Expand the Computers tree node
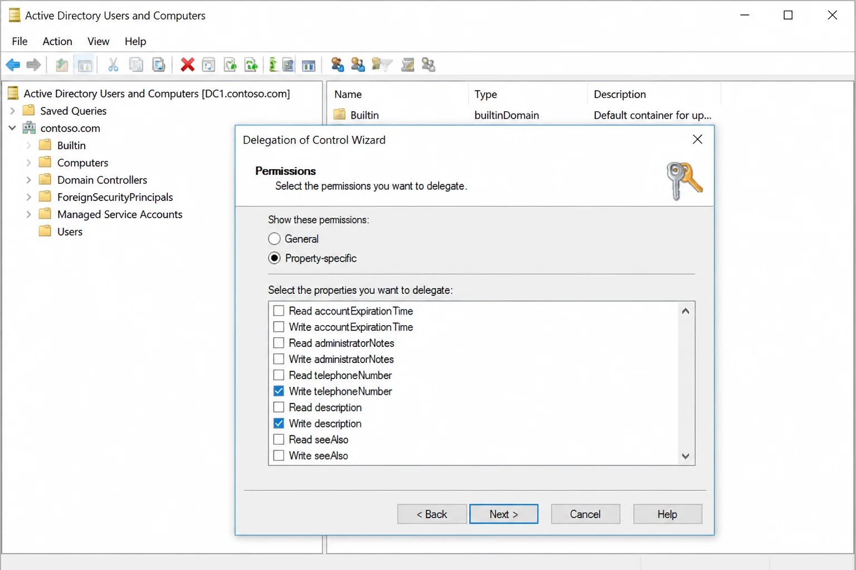The width and height of the screenshot is (856, 570). coord(29,163)
